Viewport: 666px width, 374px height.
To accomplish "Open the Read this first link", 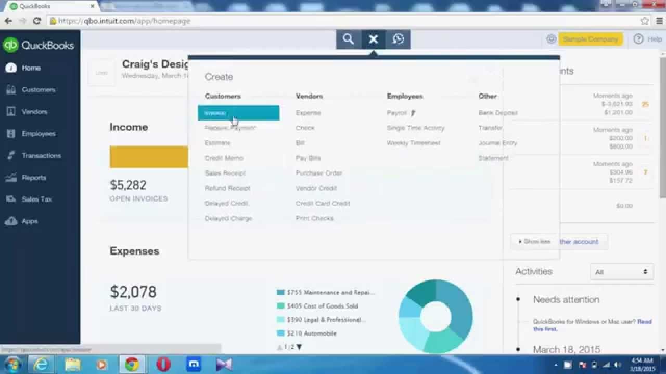I will (x=592, y=325).
